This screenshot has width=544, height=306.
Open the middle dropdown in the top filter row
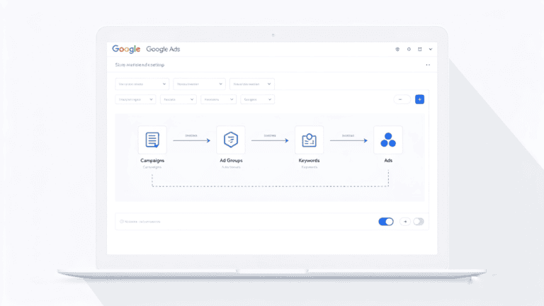(200, 84)
